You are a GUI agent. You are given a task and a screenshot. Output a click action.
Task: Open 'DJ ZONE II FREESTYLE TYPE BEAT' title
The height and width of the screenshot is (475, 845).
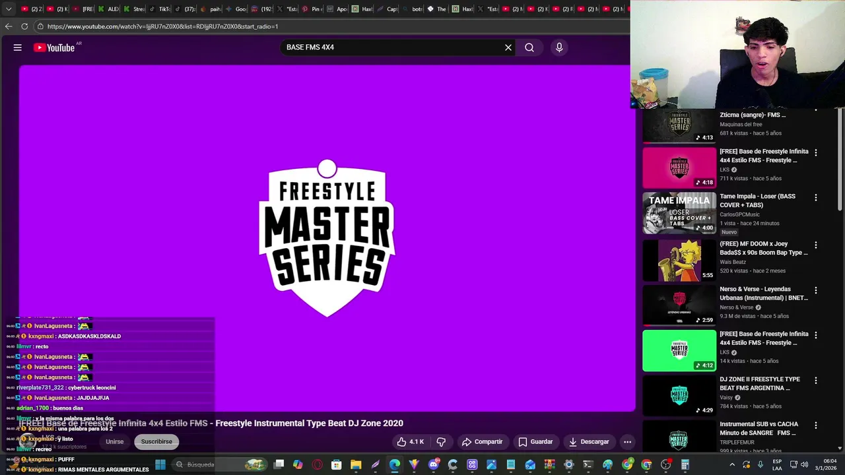point(760,383)
